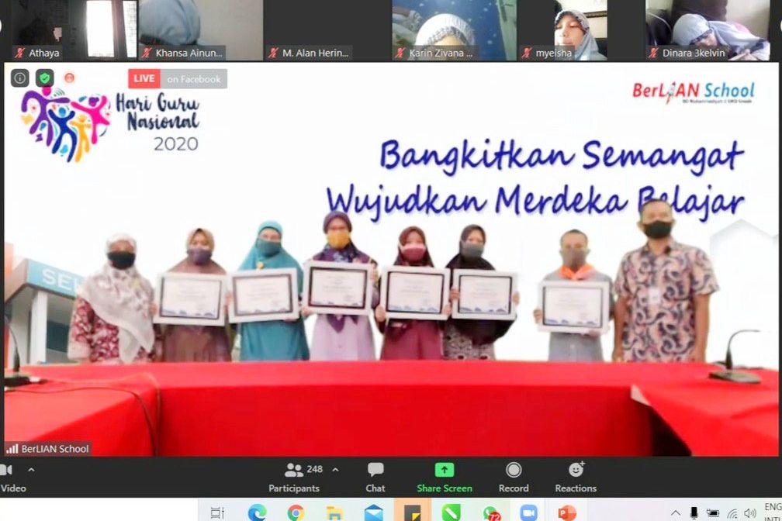Open Wi-Fi network tray icon
Viewport: 782px width, 521px height.
tap(732, 513)
